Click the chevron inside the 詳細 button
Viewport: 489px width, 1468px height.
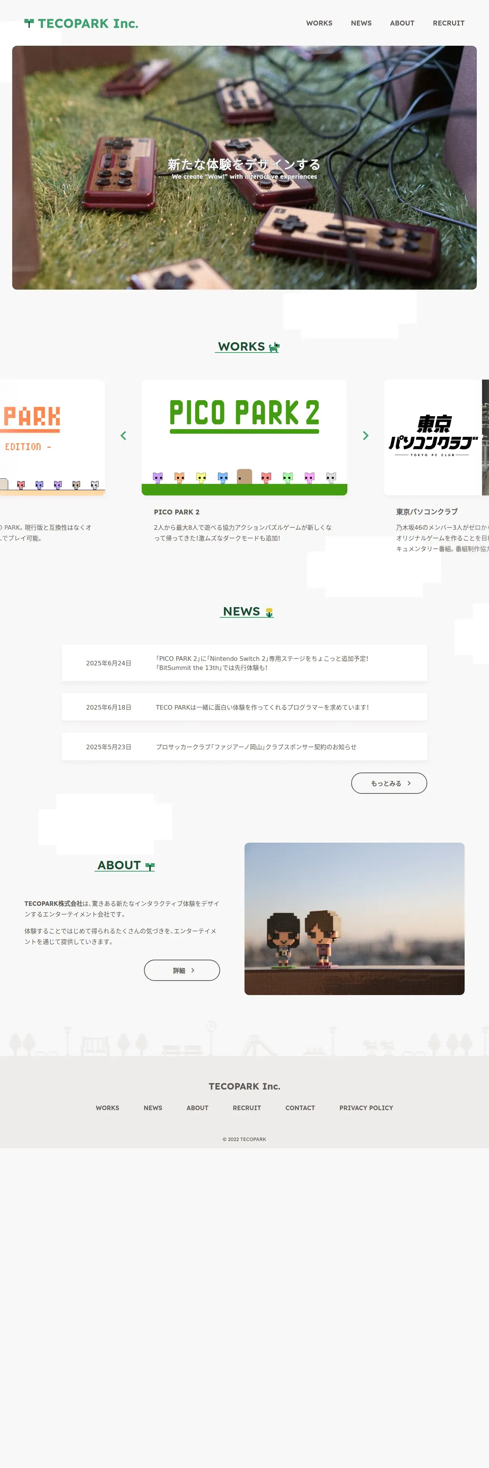pos(192,970)
